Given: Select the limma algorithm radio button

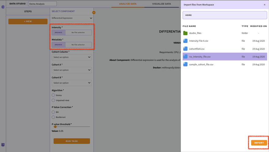Looking at the screenshot, I should [x=53, y=95].
